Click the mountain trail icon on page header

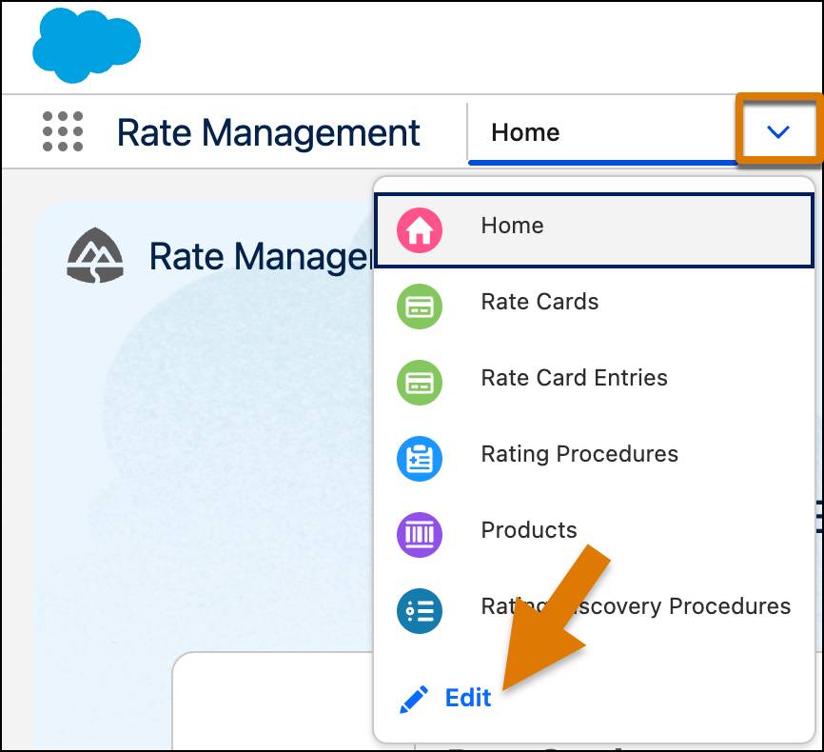tap(95, 255)
